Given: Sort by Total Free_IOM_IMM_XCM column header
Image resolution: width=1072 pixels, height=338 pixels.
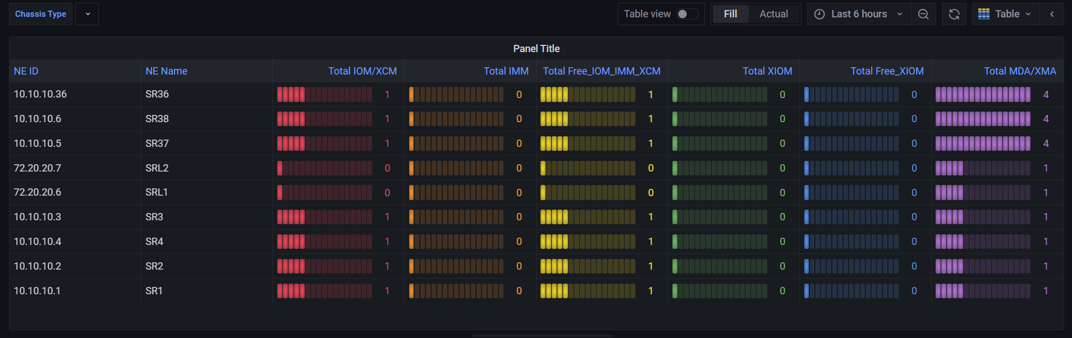Looking at the screenshot, I should coord(602,71).
